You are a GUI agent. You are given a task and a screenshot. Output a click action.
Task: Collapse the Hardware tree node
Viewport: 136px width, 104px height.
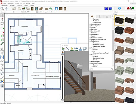pyautogui.click(x=90, y=48)
